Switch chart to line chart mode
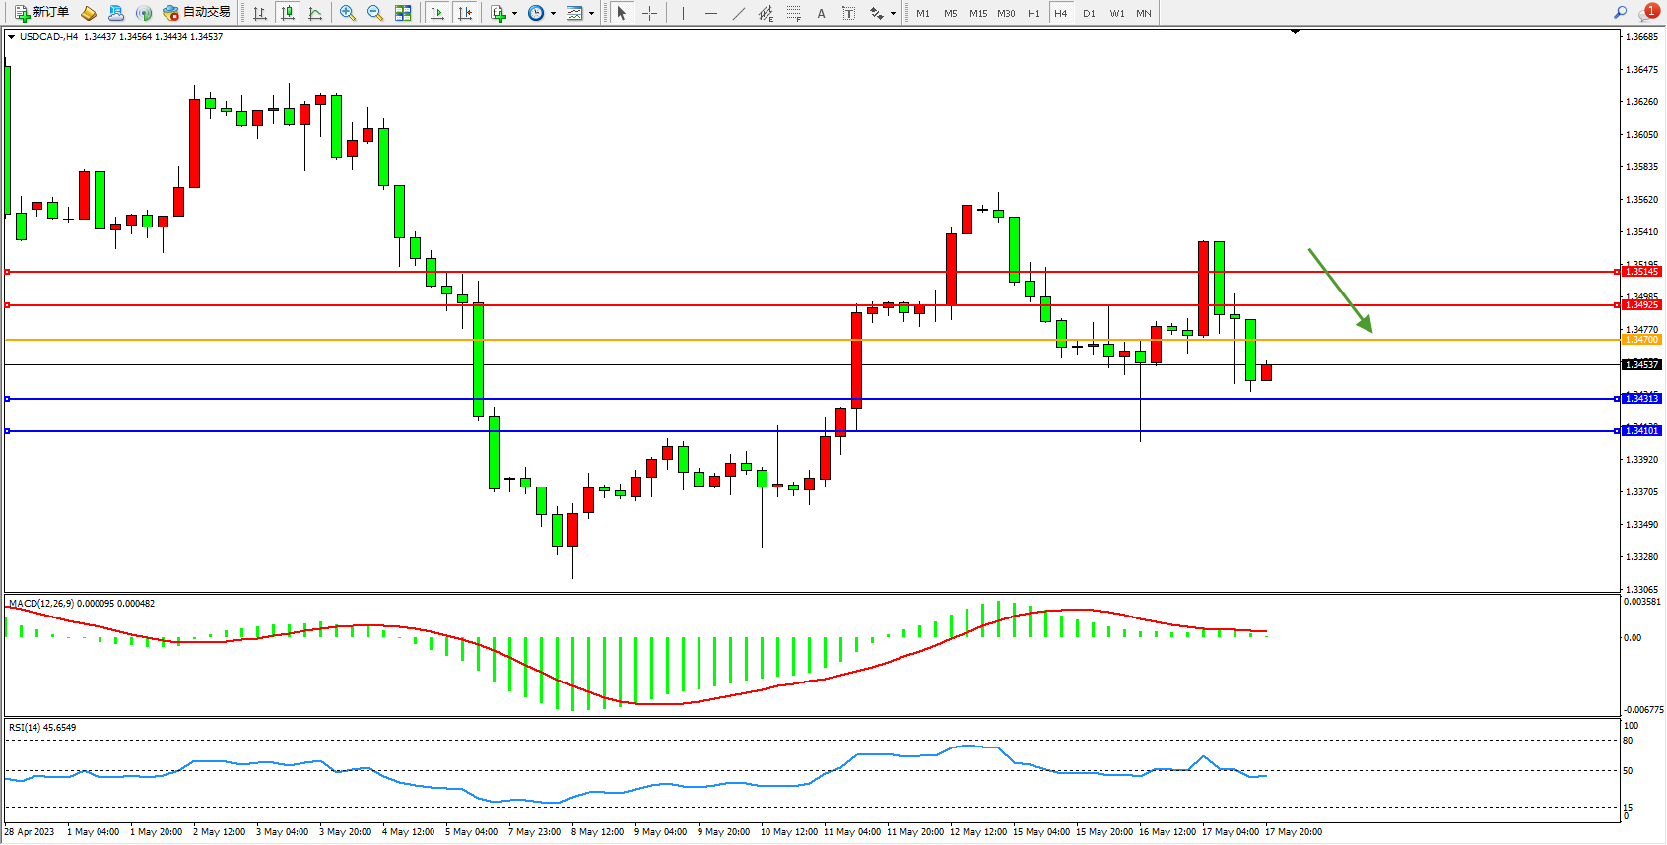The image size is (1667, 845). (x=315, y=13)
